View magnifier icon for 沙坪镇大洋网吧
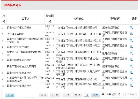The image size is (140, 99). pyautogui.click(x=131, y=73)
